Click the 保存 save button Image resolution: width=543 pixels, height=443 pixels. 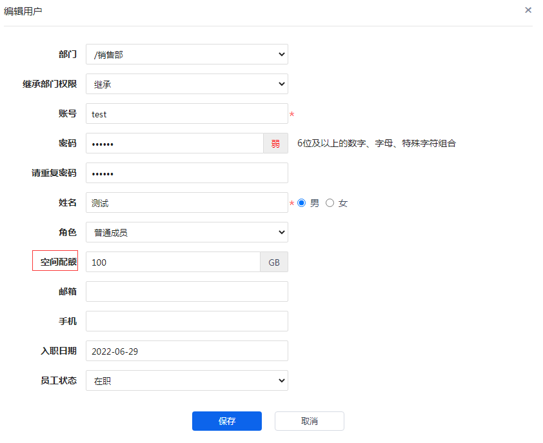[x=227, y=421]
